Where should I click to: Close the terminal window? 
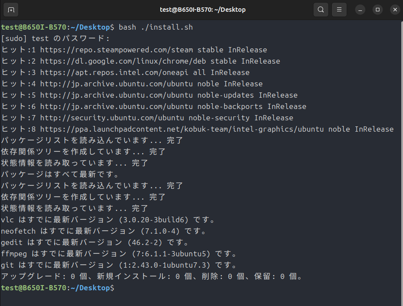[x=395, y=10]
